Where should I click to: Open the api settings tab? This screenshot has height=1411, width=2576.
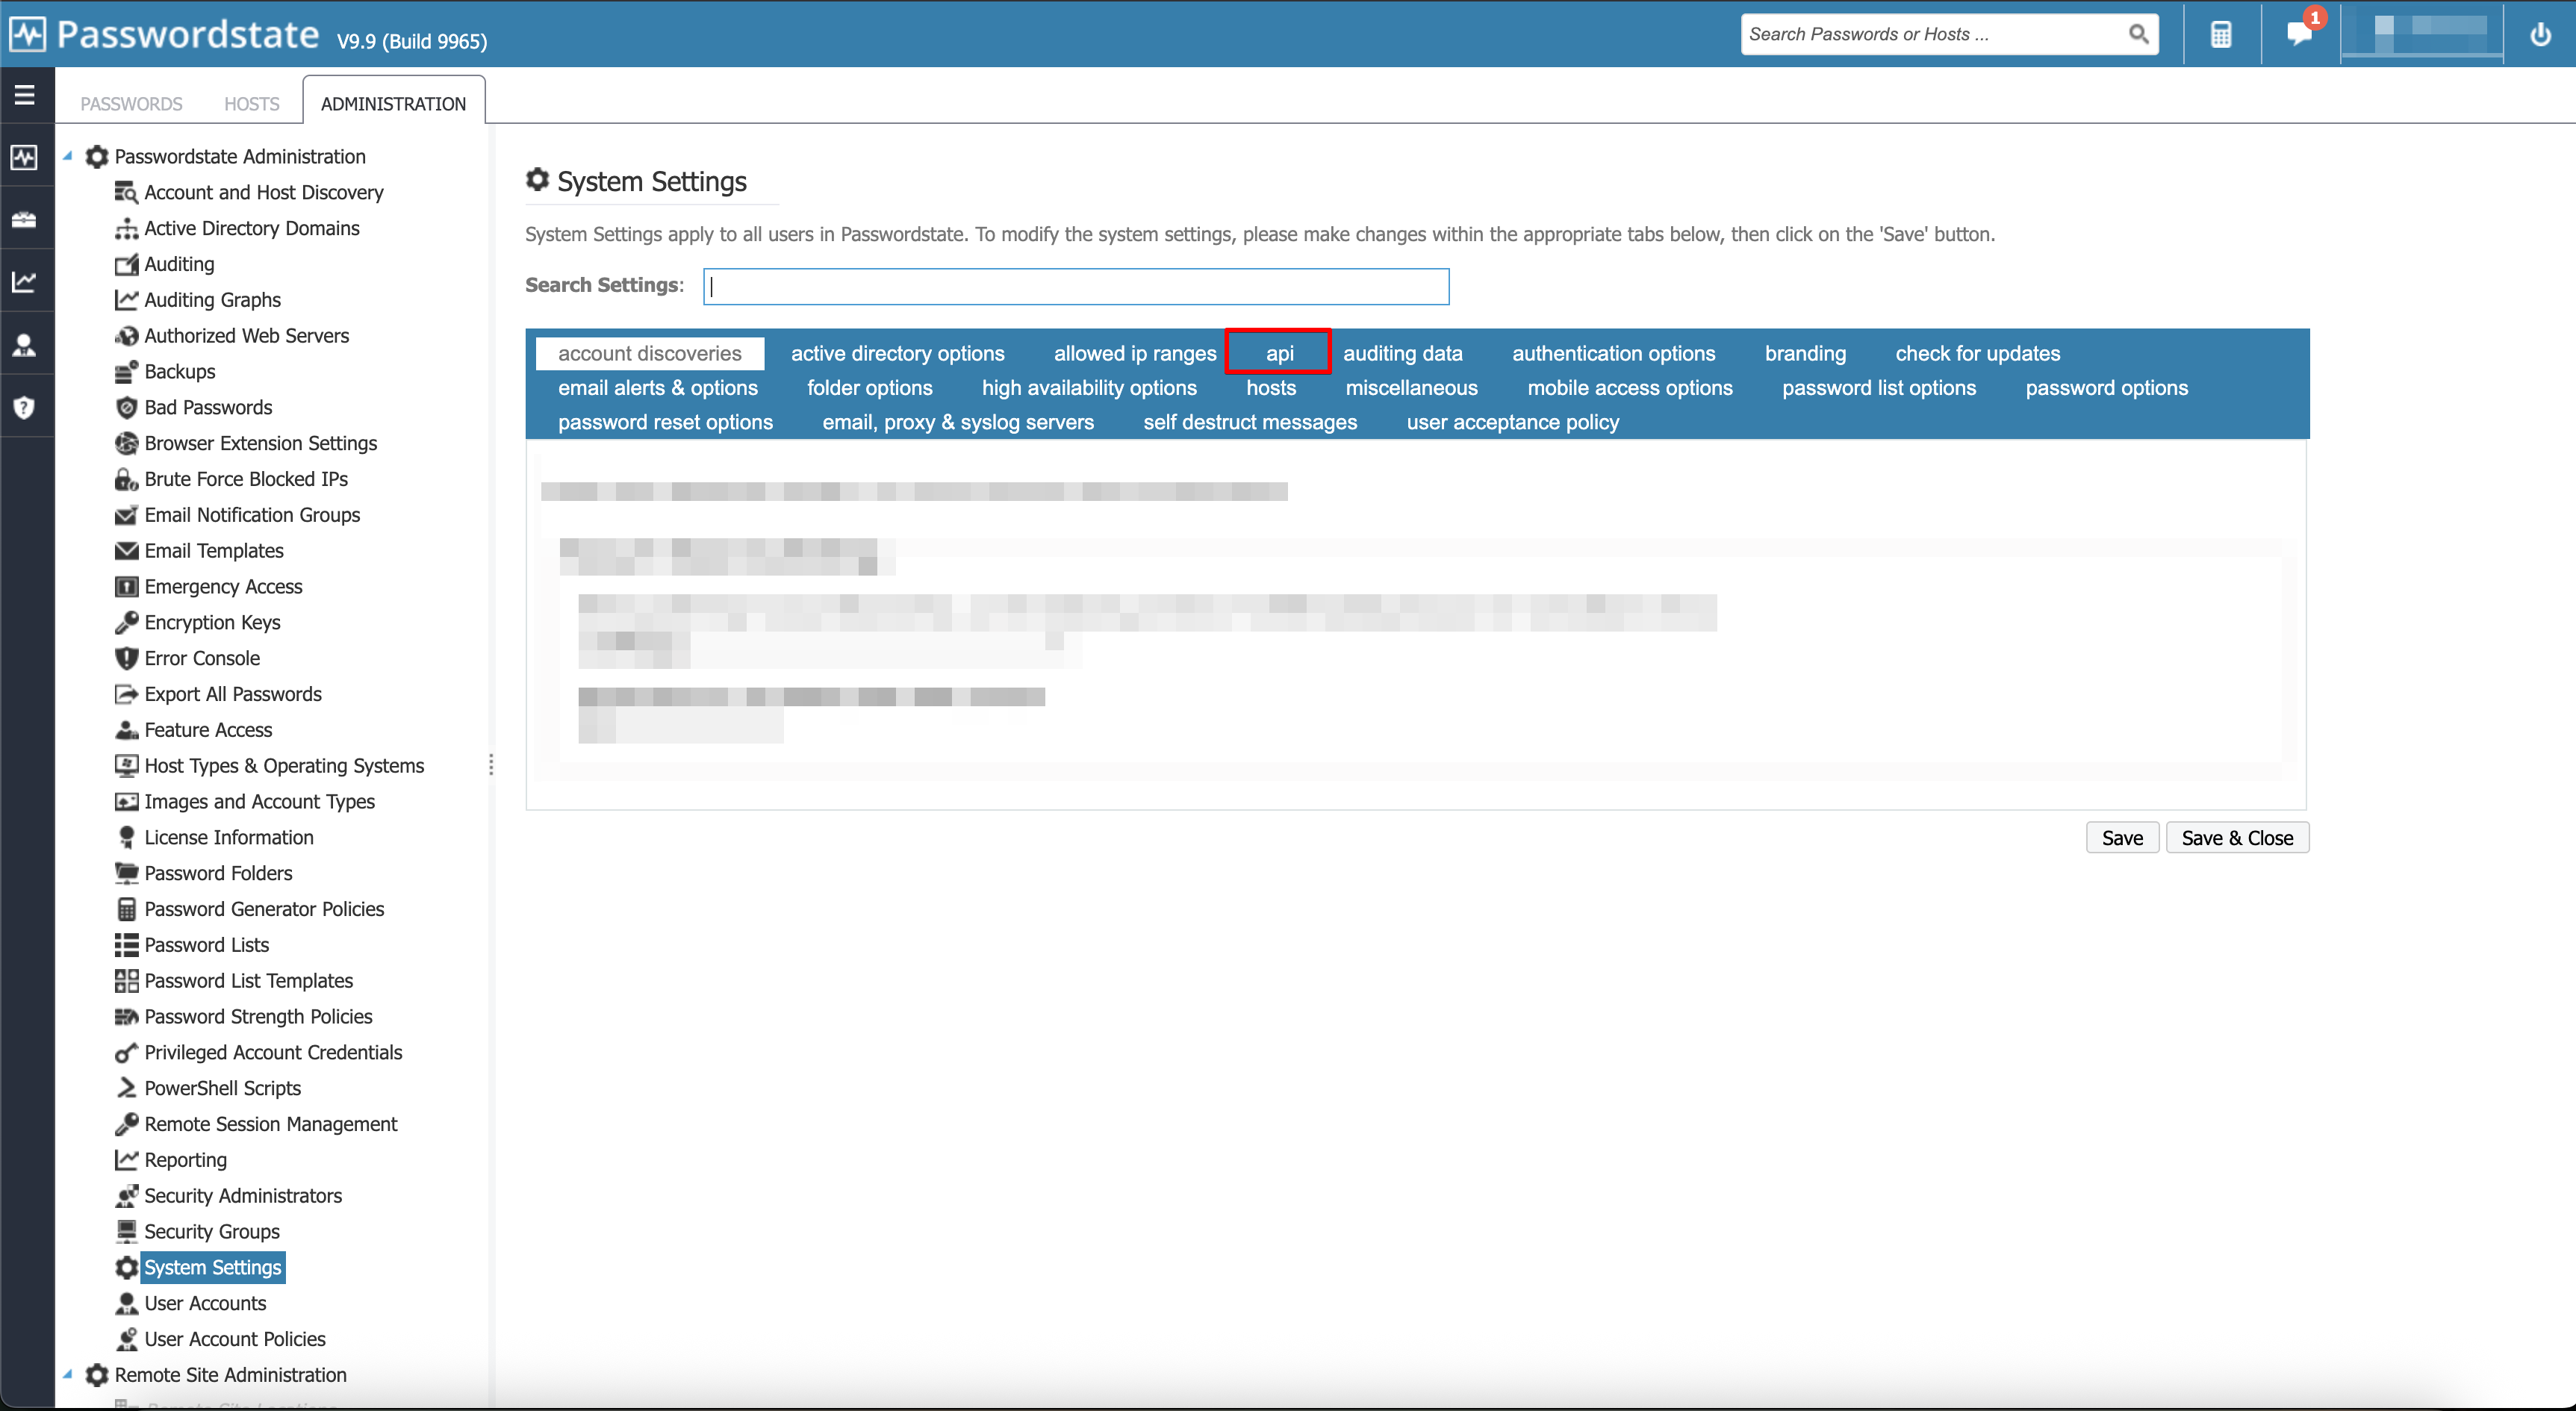coord(1278,352)
